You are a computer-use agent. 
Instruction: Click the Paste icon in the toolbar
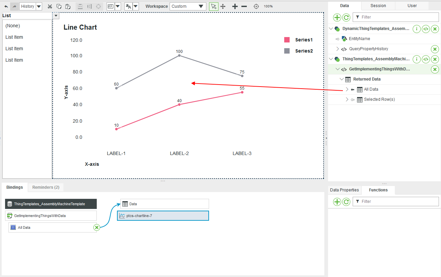coord(67,6)
